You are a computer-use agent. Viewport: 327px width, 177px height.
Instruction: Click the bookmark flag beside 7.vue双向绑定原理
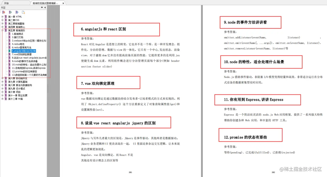coord(9,54)
